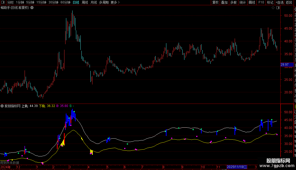Select the 30分钟 period

tap(53, 2)
